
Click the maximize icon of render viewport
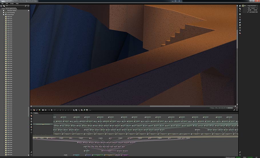237,110
